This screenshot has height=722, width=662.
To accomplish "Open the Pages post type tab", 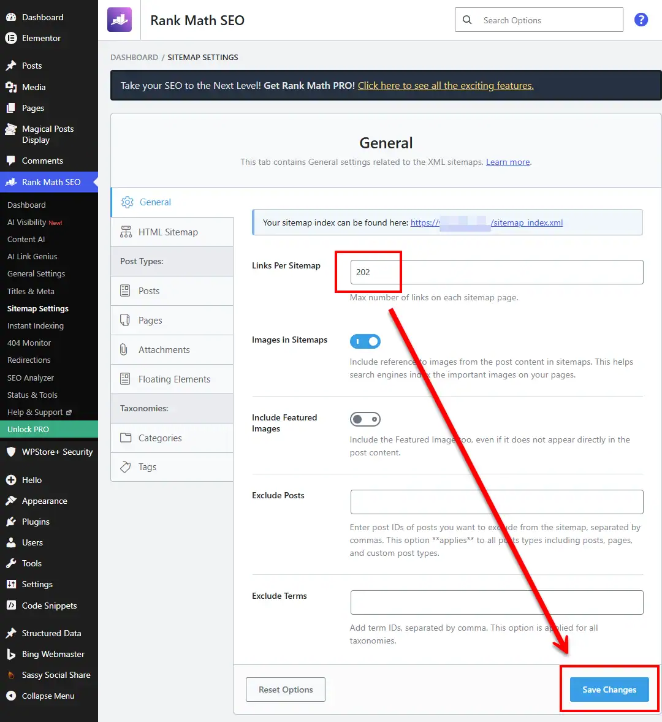I will tap(172, 321).
